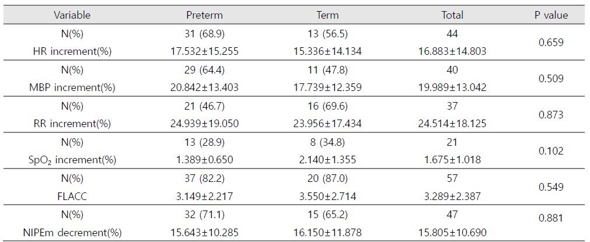
Task: Select the Preterm column header
Action: (x=204, y=15)
